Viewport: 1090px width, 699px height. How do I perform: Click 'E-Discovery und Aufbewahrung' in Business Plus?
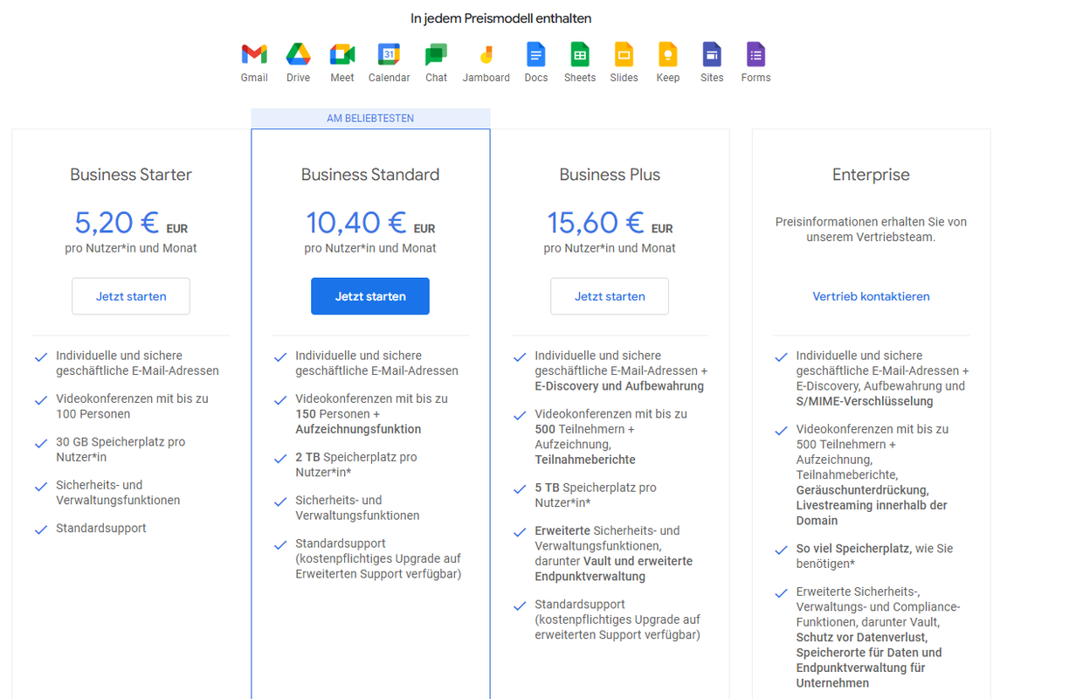(x=619, y=386)
